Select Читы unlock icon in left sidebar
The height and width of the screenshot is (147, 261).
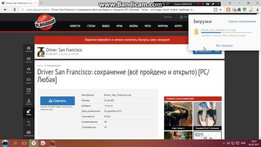(29, 112)
